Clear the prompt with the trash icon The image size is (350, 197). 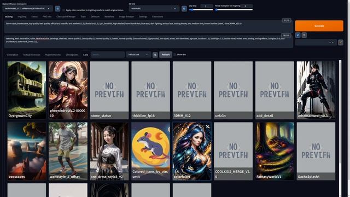(304, 35)
